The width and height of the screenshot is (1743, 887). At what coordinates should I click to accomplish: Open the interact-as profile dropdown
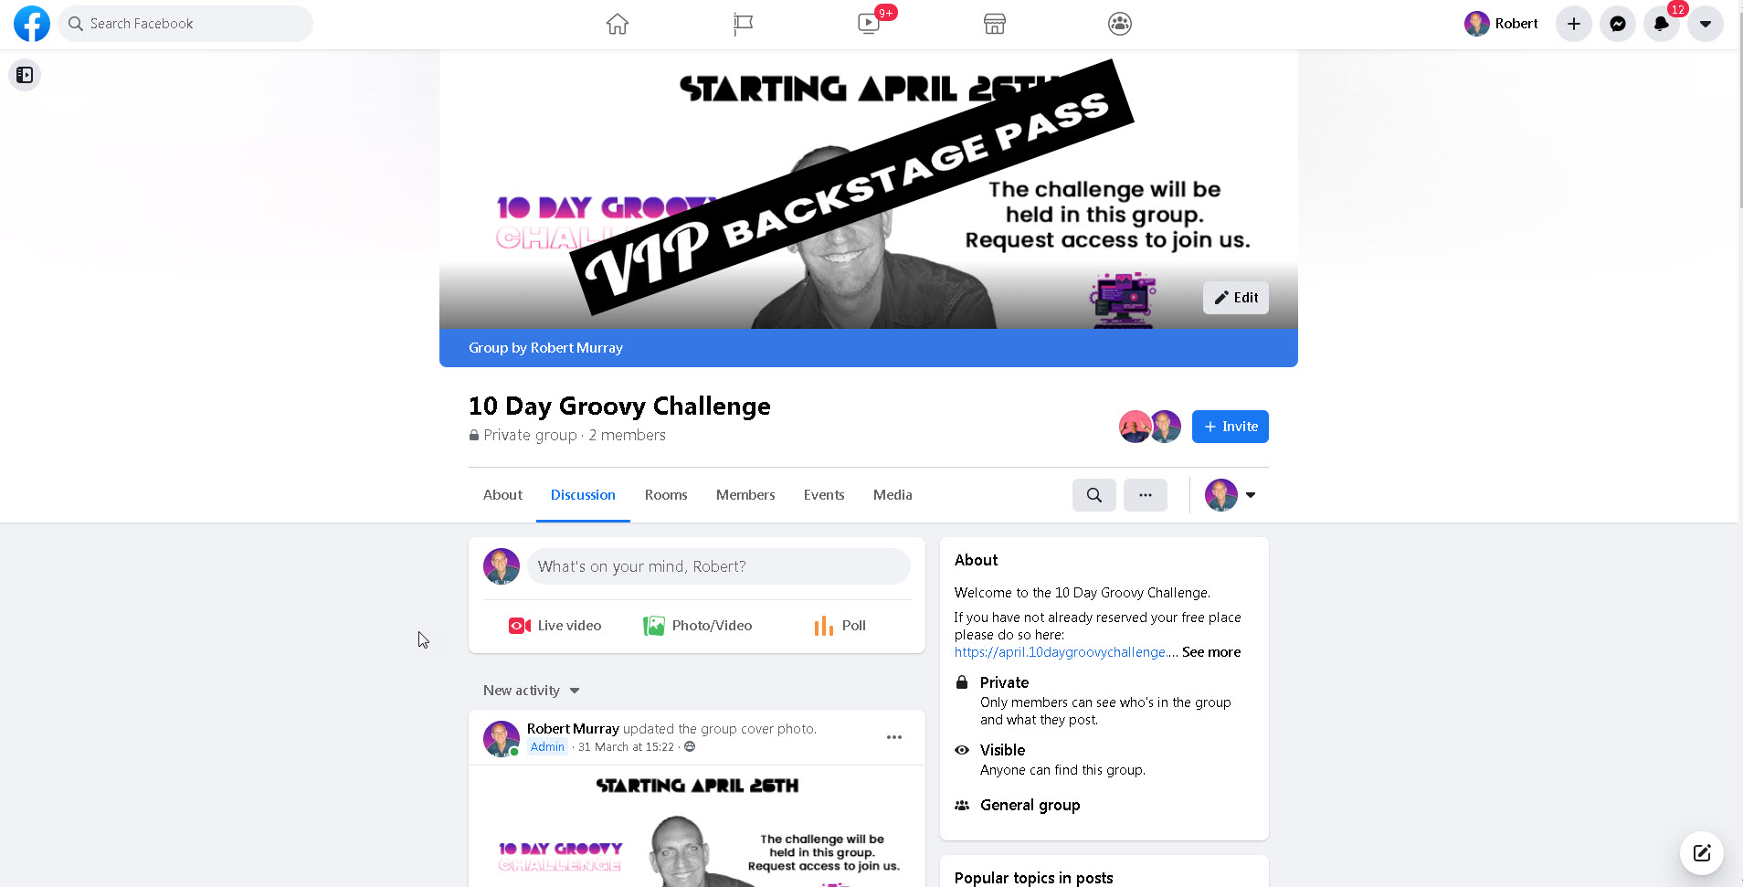[1231, 495]
